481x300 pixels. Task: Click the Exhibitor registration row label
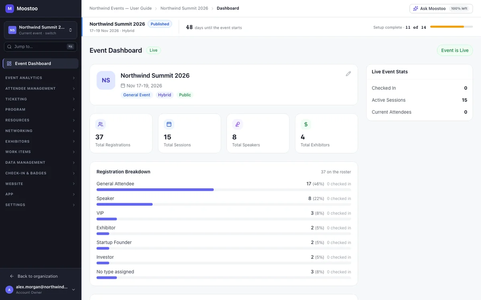[106, 228]
